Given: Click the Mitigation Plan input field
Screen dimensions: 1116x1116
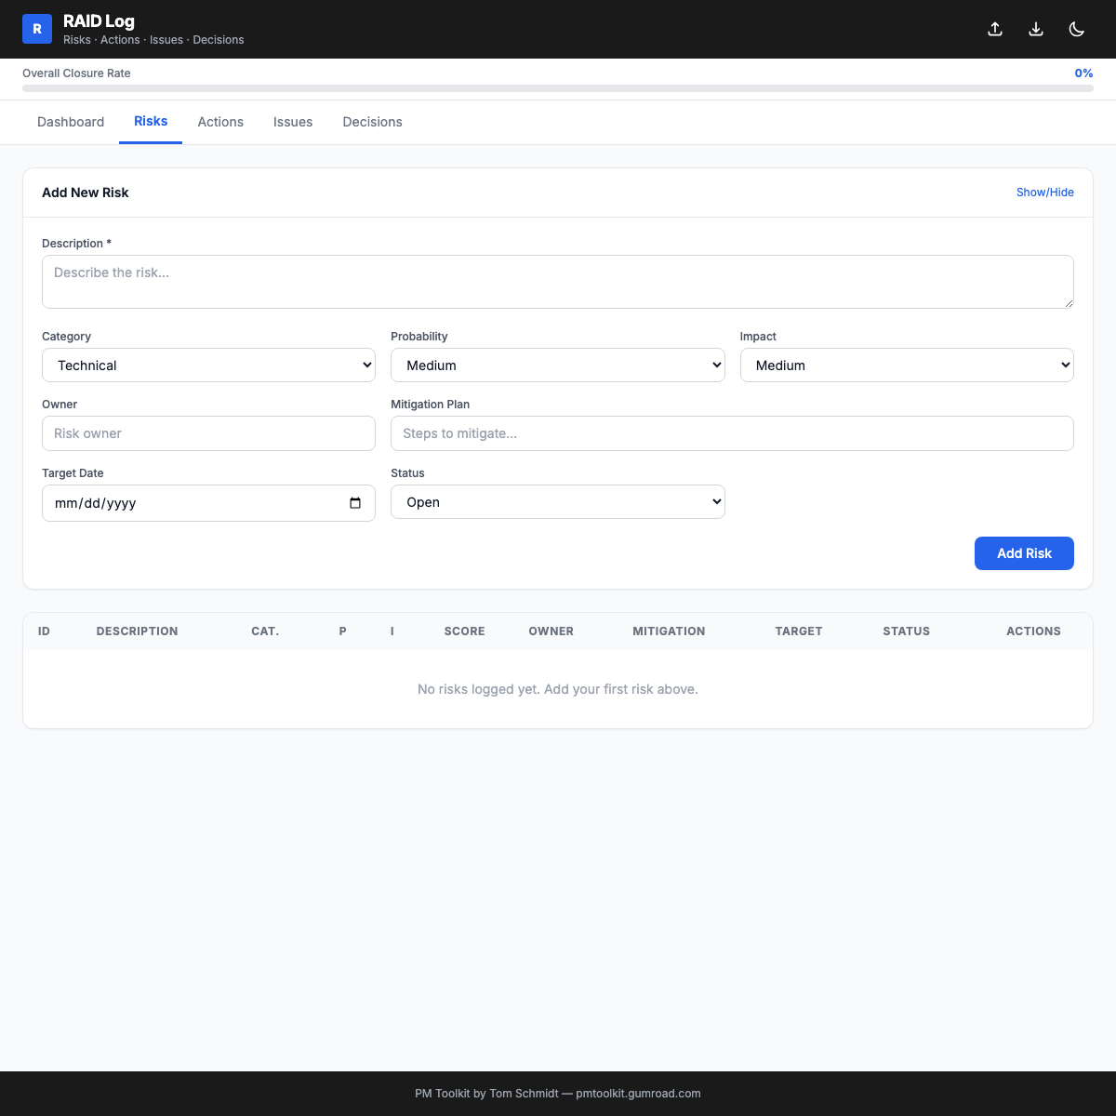Looking at the screenshot, I should point(732,433).
